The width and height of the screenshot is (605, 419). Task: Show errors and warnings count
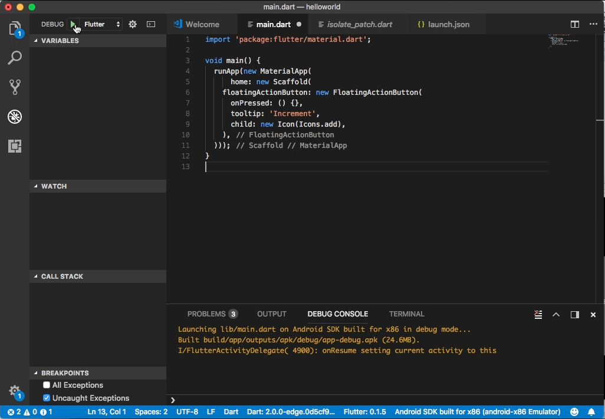pos(29,412)
